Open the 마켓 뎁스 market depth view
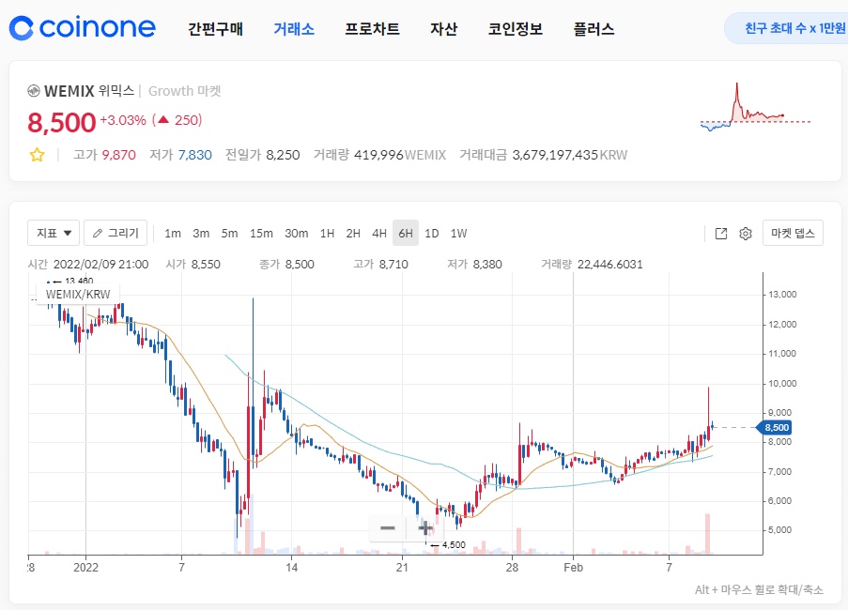 point(793,233)
